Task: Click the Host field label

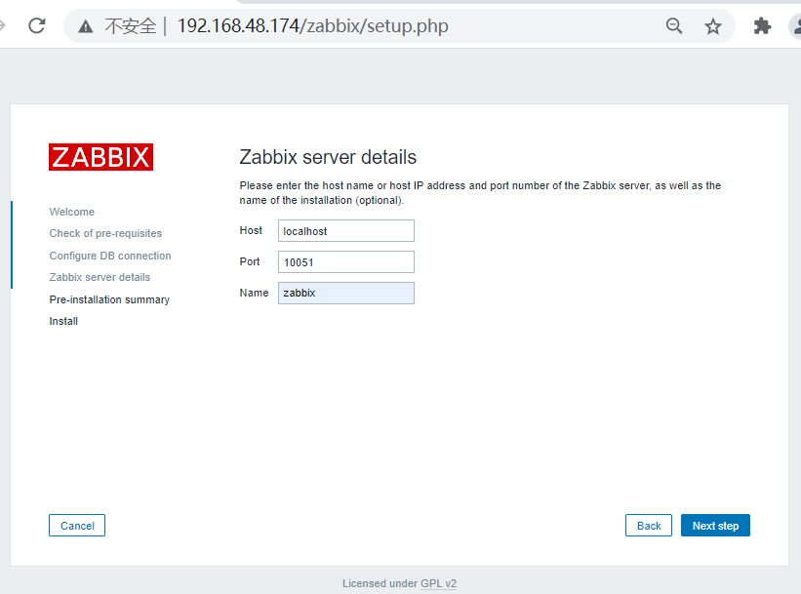Action: tap(251, 230)
